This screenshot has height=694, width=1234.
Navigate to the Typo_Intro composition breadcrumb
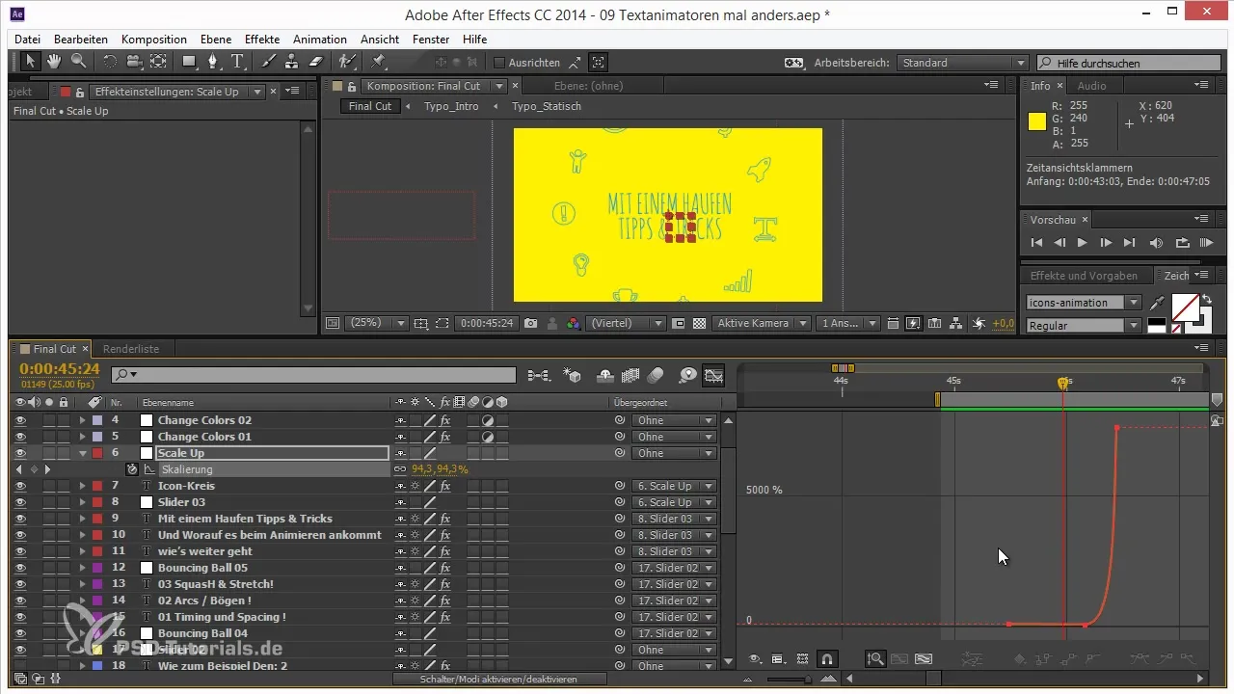pyautogui.click(x=451, y=106)
